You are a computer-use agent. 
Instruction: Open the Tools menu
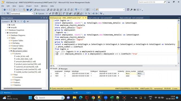pos(36,6)
